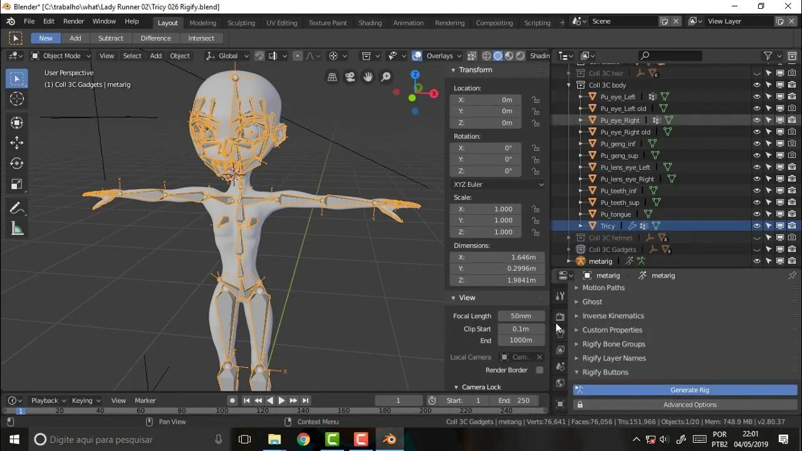The image size is (802, 451).
Task: Jump to timeline end frame button
Action: [305, 400]
